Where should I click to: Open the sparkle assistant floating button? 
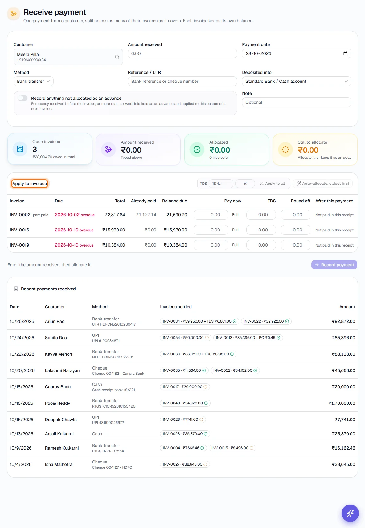(350, 513)
